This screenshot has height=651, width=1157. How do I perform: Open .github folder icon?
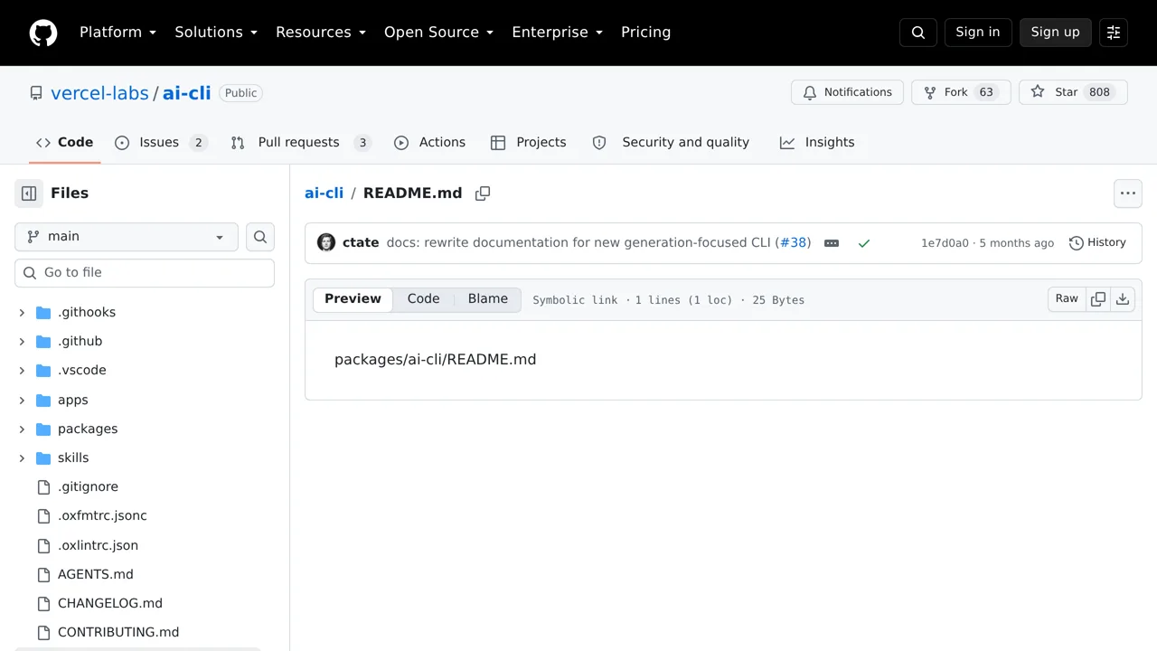pos(43,342)
